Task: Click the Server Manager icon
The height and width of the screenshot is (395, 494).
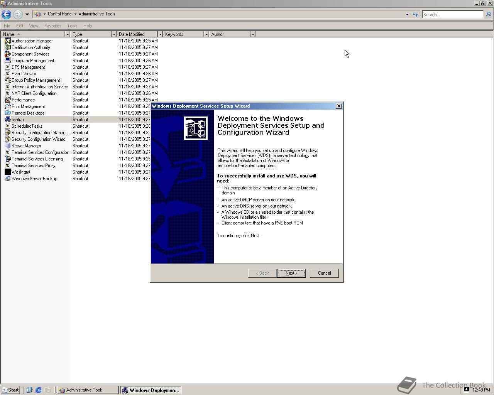Action: [7, 146]
